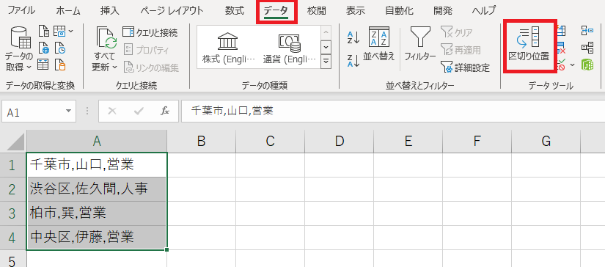Select column B header
This screenshot has height=267, width=605.
(x=202, y=142)
